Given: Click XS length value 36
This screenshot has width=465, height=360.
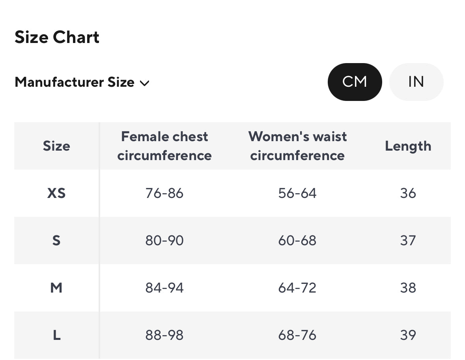Looking at the screenshot, I should click(x=408, y=193).
